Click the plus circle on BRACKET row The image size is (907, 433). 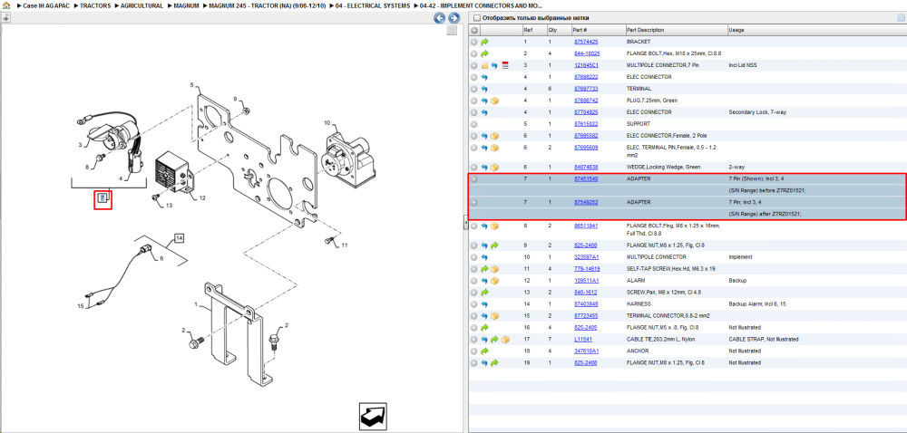click(473, 43)
